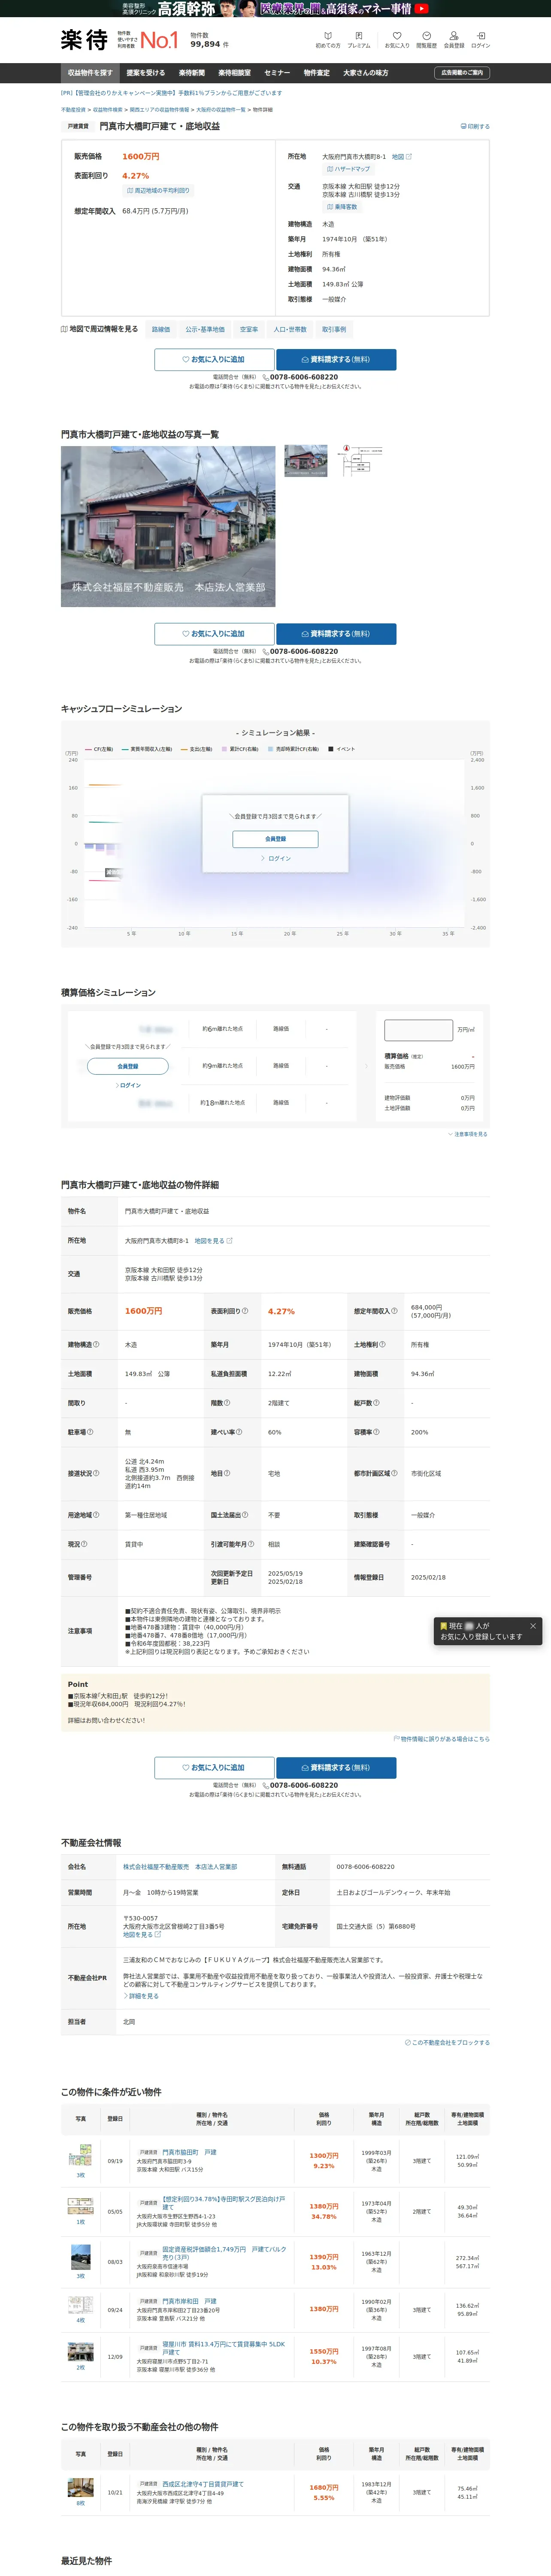Open 楽待新聞 nav menu
This screenshot has width=551, height=2576.
pyautogui.click(x=192, y=73)
